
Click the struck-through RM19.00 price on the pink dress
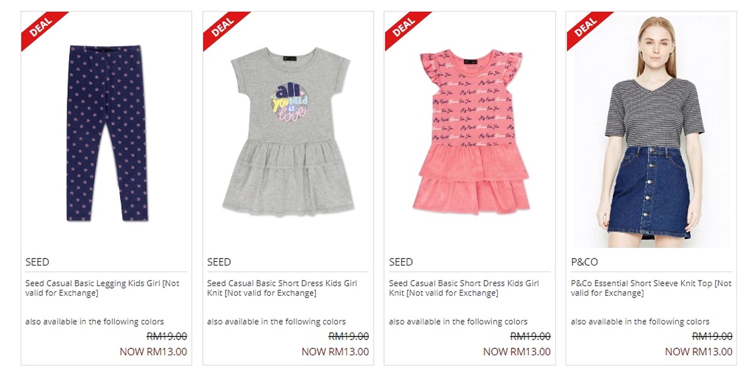coord(530,336)
